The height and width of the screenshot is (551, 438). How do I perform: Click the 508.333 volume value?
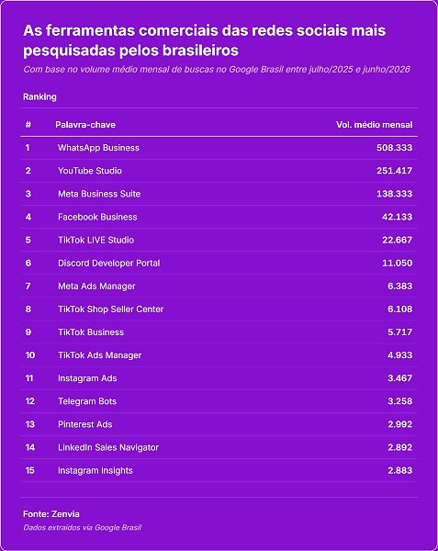point(395,148)
